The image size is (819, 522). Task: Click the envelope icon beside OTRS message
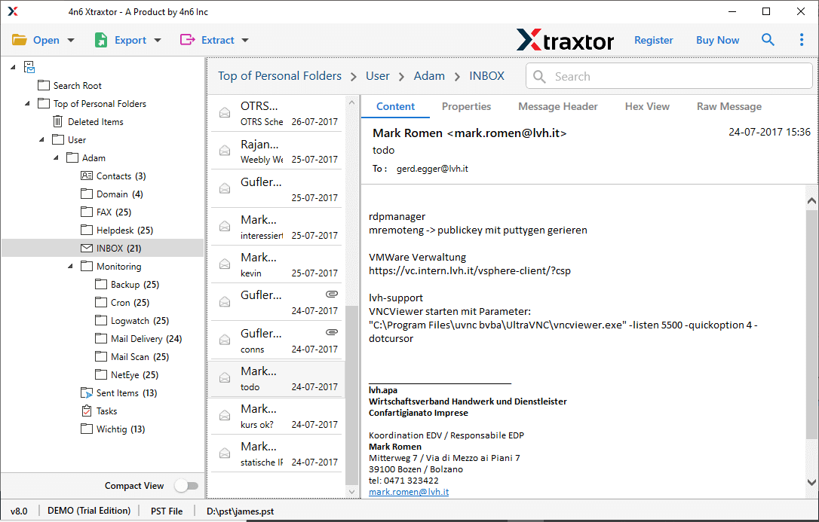click(x=224, y=111)
